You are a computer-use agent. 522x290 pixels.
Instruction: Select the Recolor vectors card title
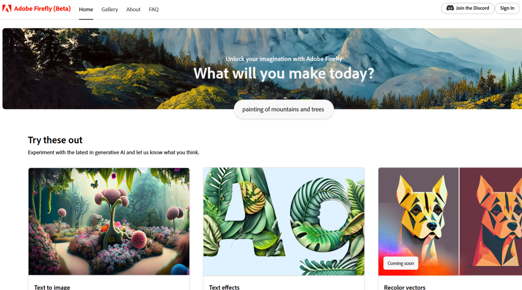[x=405, y=287]
